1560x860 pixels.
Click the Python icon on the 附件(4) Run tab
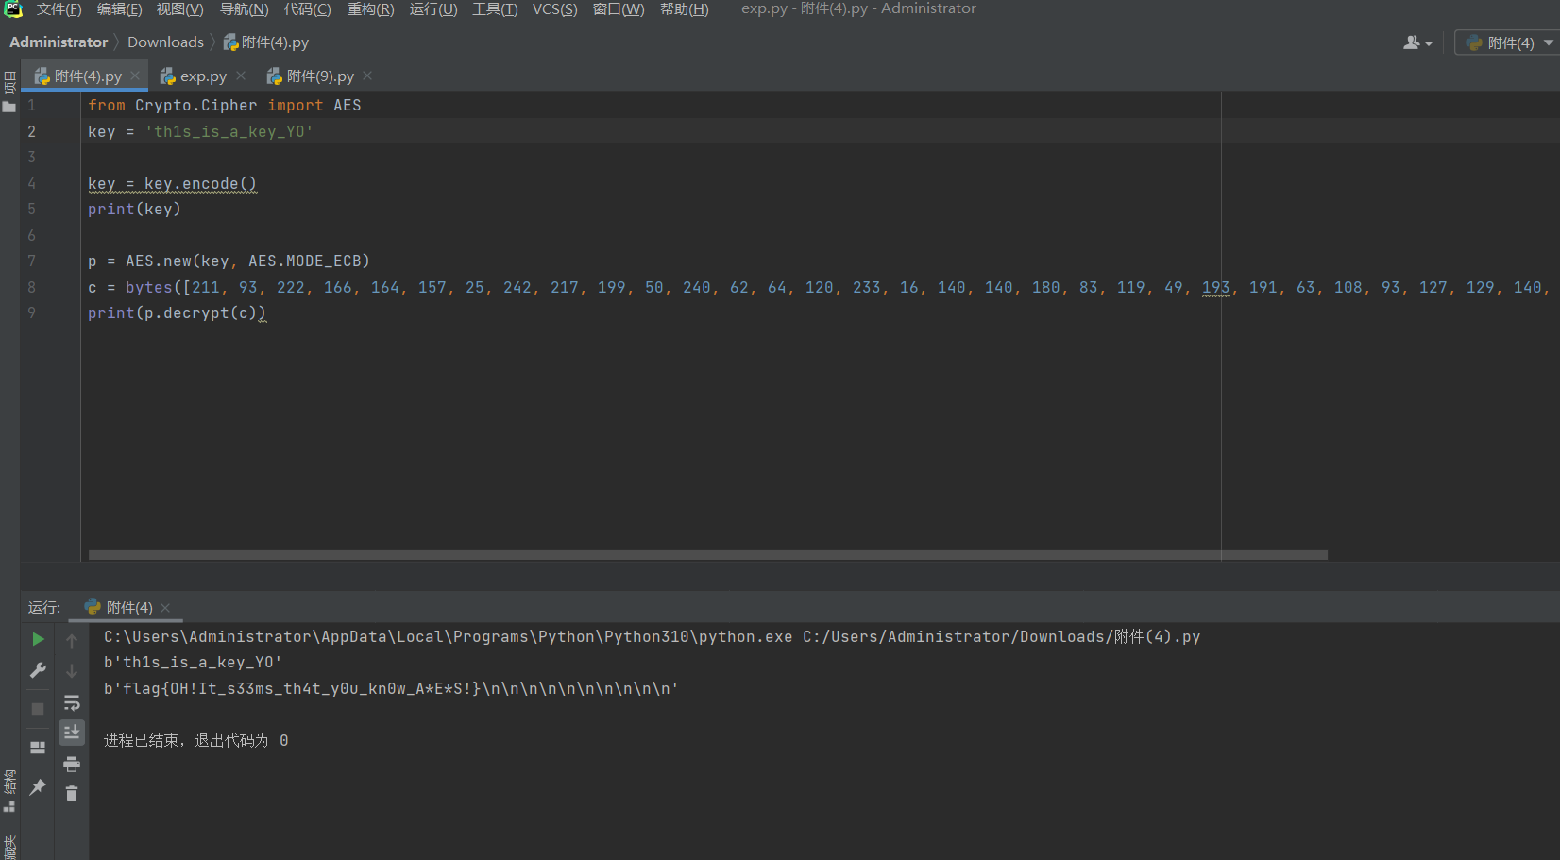[x=93, y=607]
